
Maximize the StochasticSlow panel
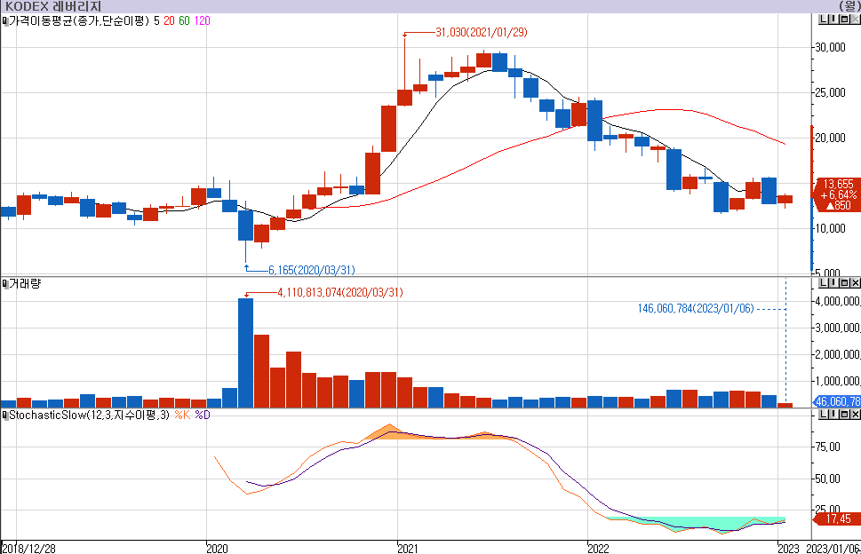(844, 415)
